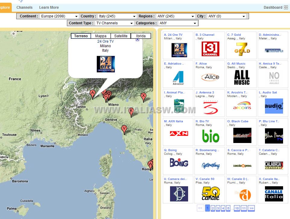
Task: Open the Camera dei Deputati logo
Action: tap(179, 194)
